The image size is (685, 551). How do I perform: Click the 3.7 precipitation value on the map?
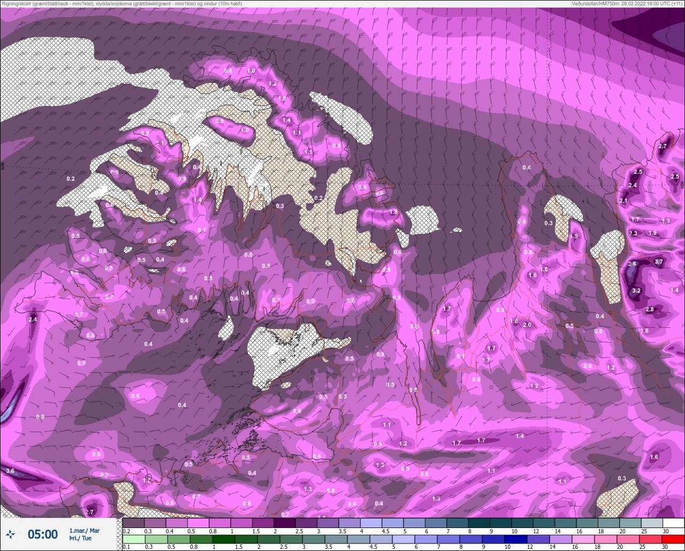(659, 262)
